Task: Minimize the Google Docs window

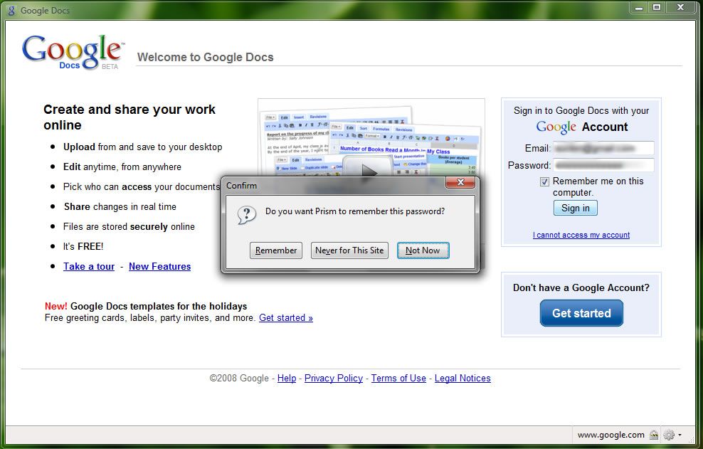Action: (639, 8)
